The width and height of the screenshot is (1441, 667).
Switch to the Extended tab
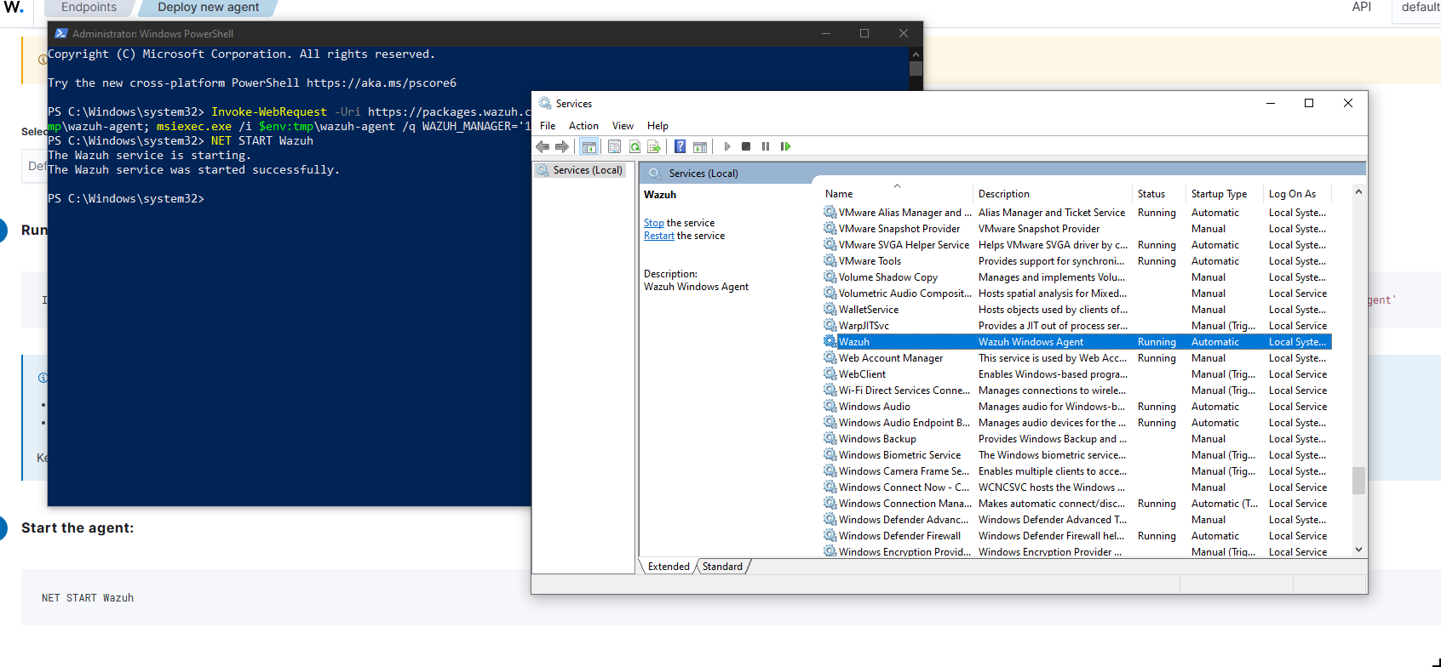669,566
